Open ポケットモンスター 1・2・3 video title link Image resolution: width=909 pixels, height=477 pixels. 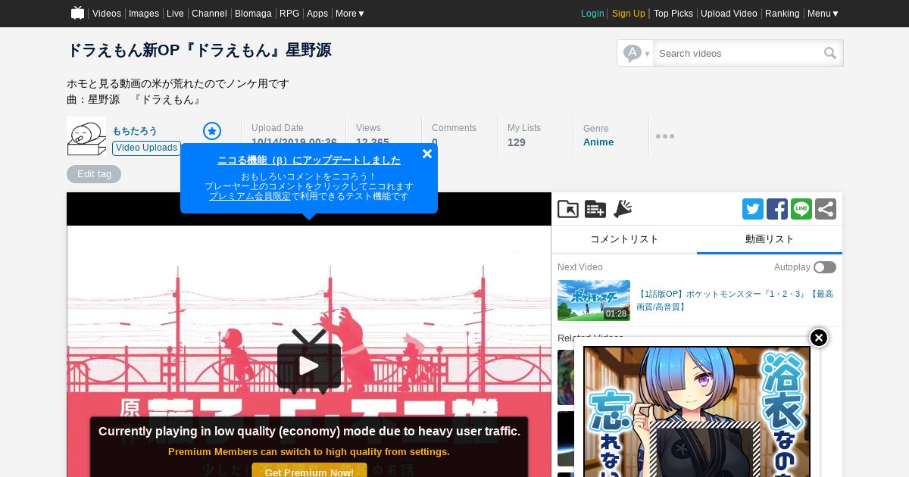[x=735, y=300]
